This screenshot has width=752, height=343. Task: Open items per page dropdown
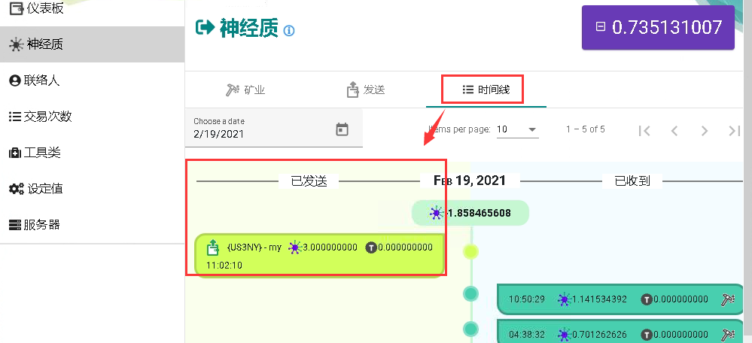pos(517,129)
